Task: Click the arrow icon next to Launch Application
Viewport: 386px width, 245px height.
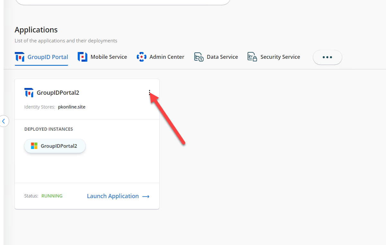Action: tap(145, 196)
